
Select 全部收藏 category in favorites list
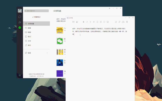(36, 24)
